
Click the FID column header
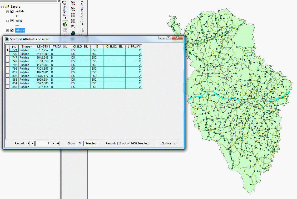click(x=14, y=46)
